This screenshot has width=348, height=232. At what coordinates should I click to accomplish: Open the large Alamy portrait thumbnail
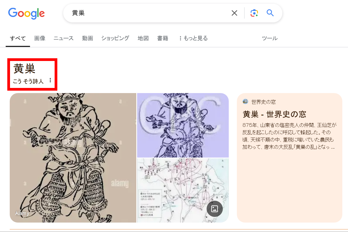tap(73, 158)
